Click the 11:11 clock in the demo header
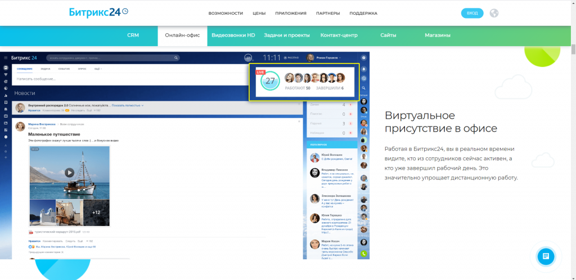This screenshot has width=576, height=280. 272,57
